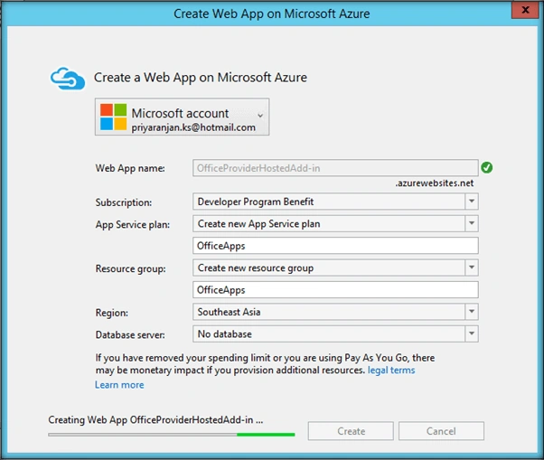Click the Web App name text field
Viewport: 544px width, 460px height.
click(335, 168)
